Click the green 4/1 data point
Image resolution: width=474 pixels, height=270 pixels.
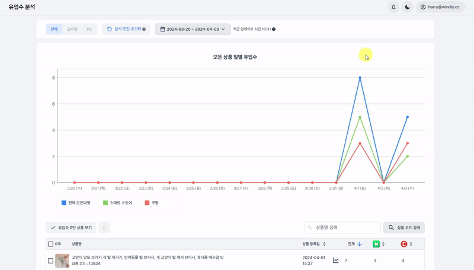(360, 117)
